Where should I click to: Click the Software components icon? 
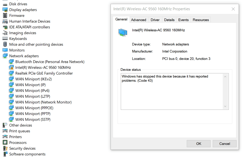point(5,154)
